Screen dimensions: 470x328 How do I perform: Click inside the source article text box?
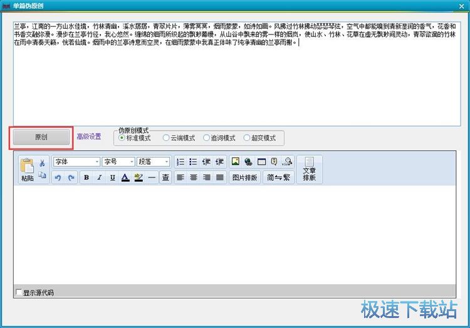237,74
